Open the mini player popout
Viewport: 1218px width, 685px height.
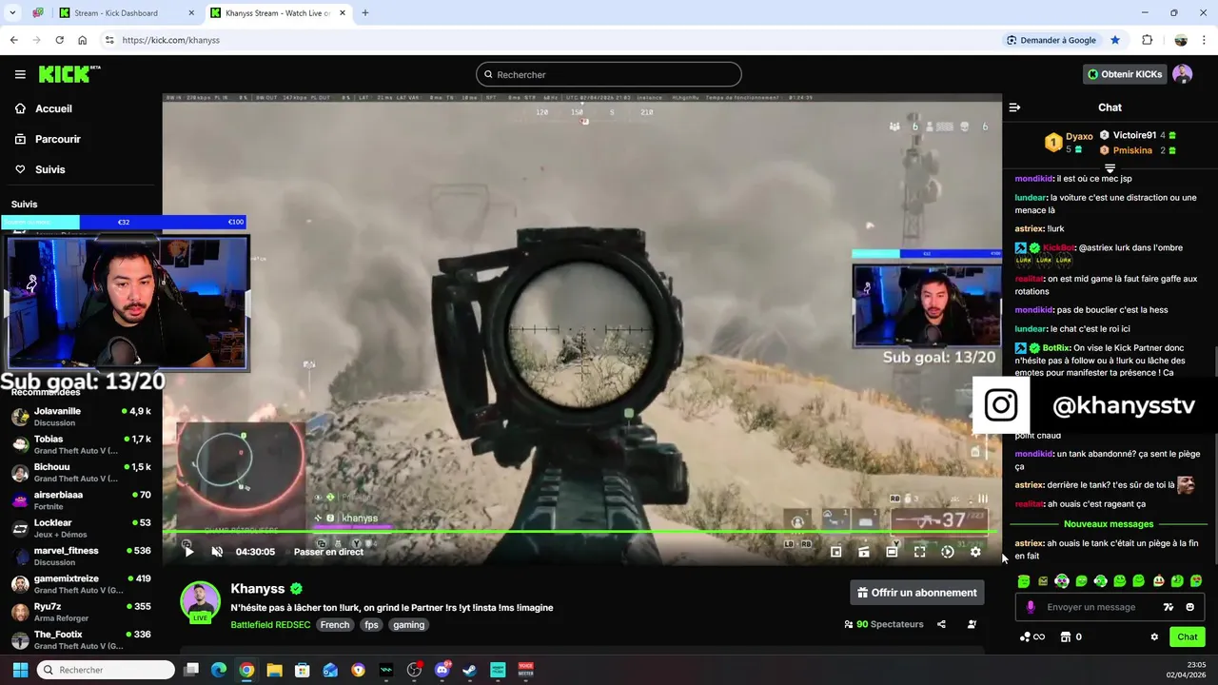835,552
